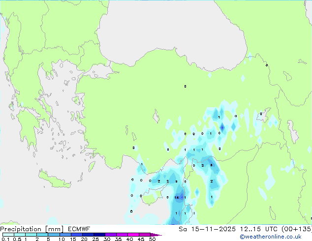The width and height of the screenshot is (312, 241).
Task: Open the weatheronline.co.uk copyright link
Action: pos(271,237)
